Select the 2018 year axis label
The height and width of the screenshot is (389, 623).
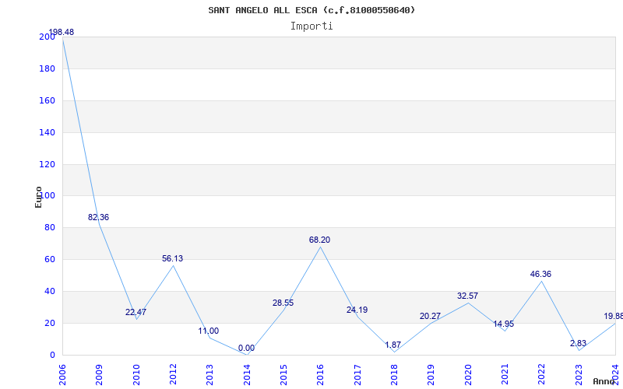point(394,375)
